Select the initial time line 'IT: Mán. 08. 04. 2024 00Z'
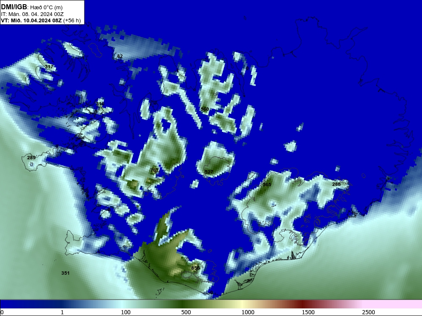The width and height of the screenshot is (422, 316). pyautogui.click(x=32, y=14)
